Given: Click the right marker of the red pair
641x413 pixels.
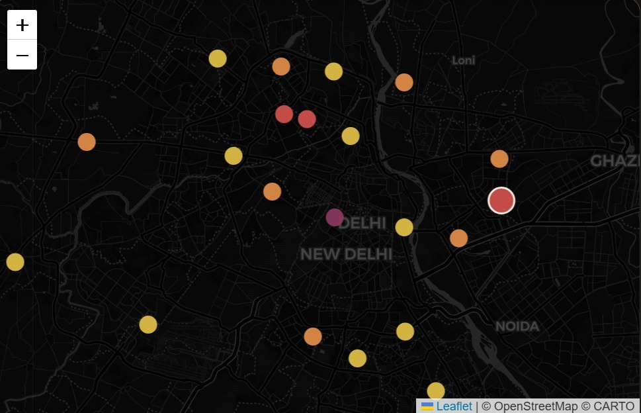Looking at the screenshot, I should [307, 119].
